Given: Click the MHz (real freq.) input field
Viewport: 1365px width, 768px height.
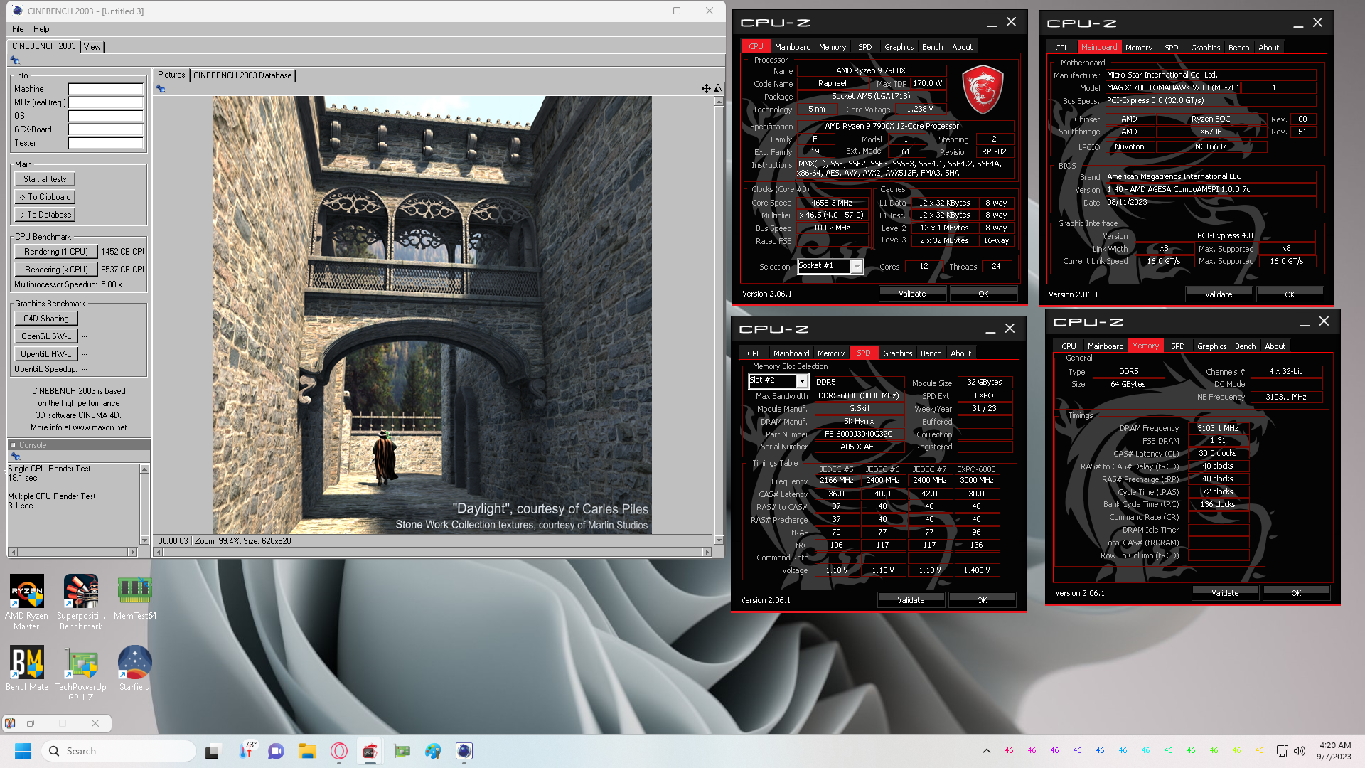Looking at the screenshot, I should (x=105, y=103).
